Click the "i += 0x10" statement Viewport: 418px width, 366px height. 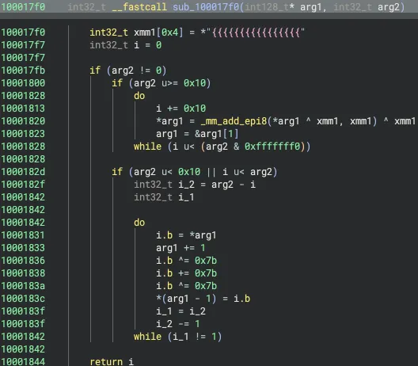[x=181, y=109]
